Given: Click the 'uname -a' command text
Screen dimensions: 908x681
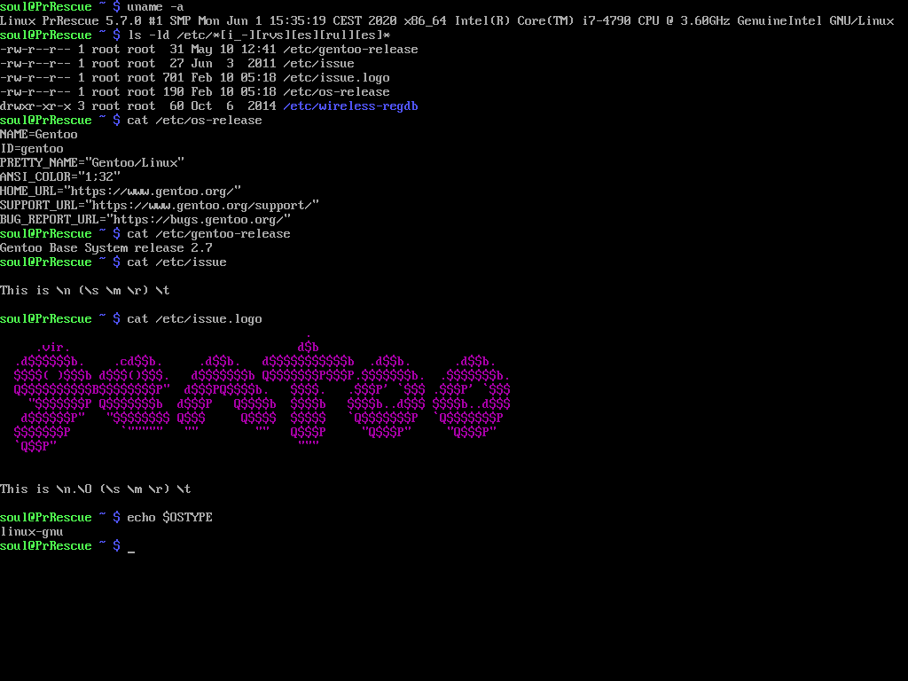Looking at the screenshot, I should click(x=155, y=7).
